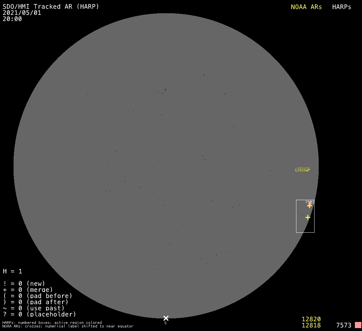This screenshot has width=362, height=331.
Task: Click the yellow down arrow beside label 12820
Action: click(x=308, y=169)
